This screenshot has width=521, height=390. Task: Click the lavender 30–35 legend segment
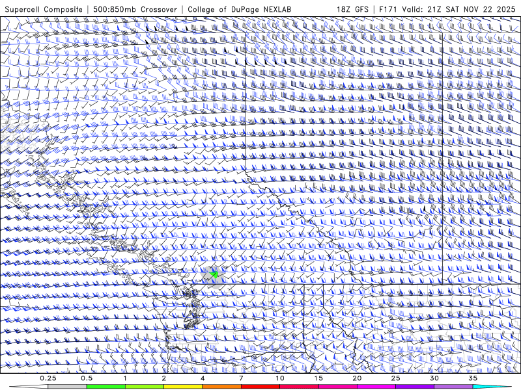453,386
